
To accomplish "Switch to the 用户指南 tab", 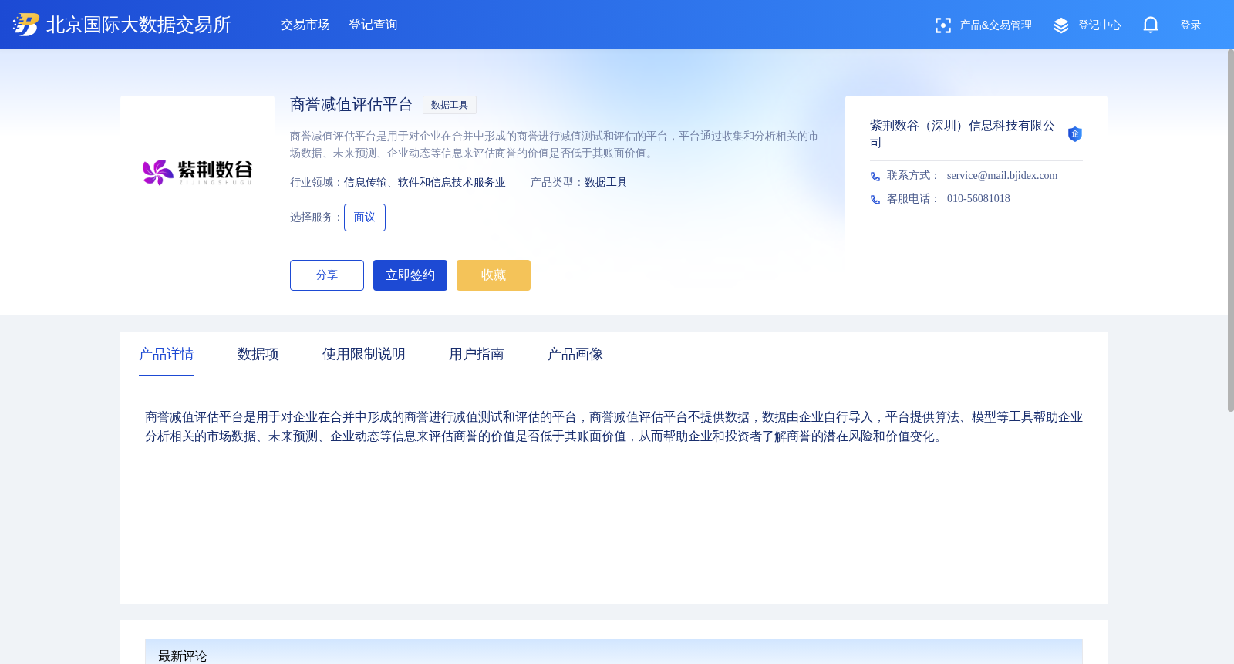I will [477, 354].
